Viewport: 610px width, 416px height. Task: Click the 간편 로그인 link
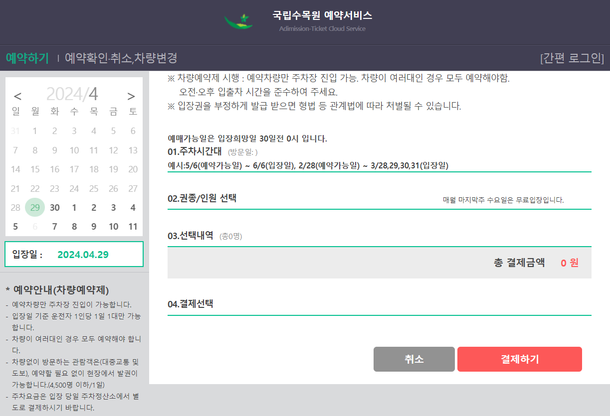(x=572, y=58)
